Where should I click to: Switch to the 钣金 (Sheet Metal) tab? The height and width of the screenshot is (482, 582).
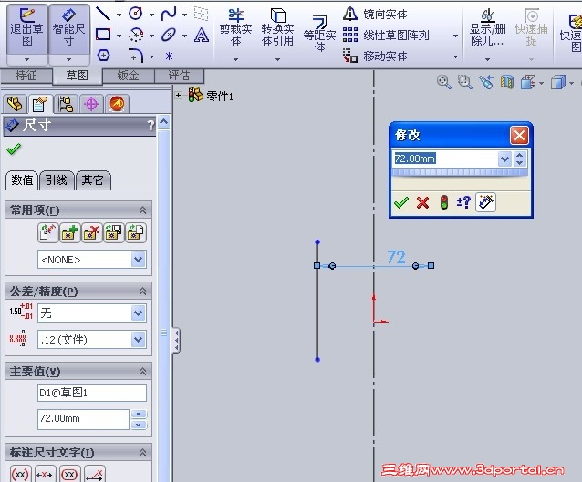click(x=128, y=76)
